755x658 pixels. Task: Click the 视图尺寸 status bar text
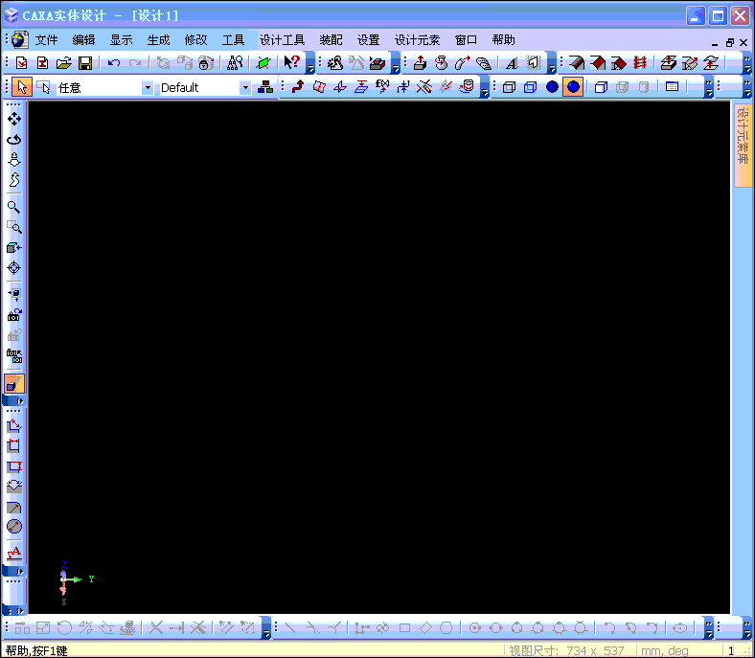567,650
